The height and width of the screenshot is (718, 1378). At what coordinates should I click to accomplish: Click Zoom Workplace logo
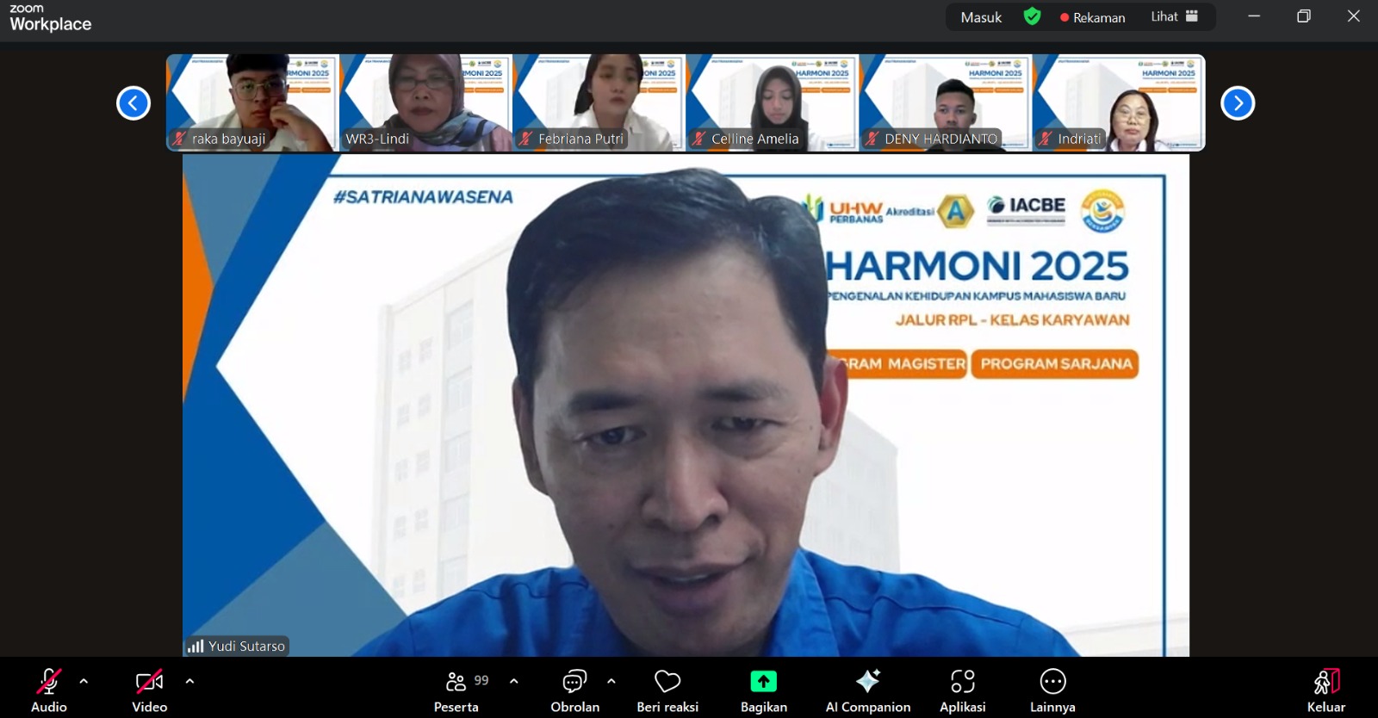(x=50, y=18)
